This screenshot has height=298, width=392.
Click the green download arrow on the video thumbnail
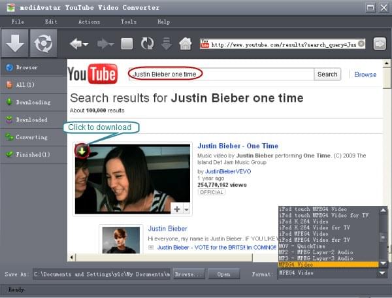coord(82,151)
